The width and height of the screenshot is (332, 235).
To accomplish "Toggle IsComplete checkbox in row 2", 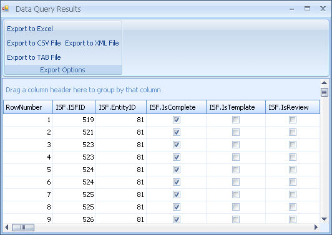I will (177, 132).
